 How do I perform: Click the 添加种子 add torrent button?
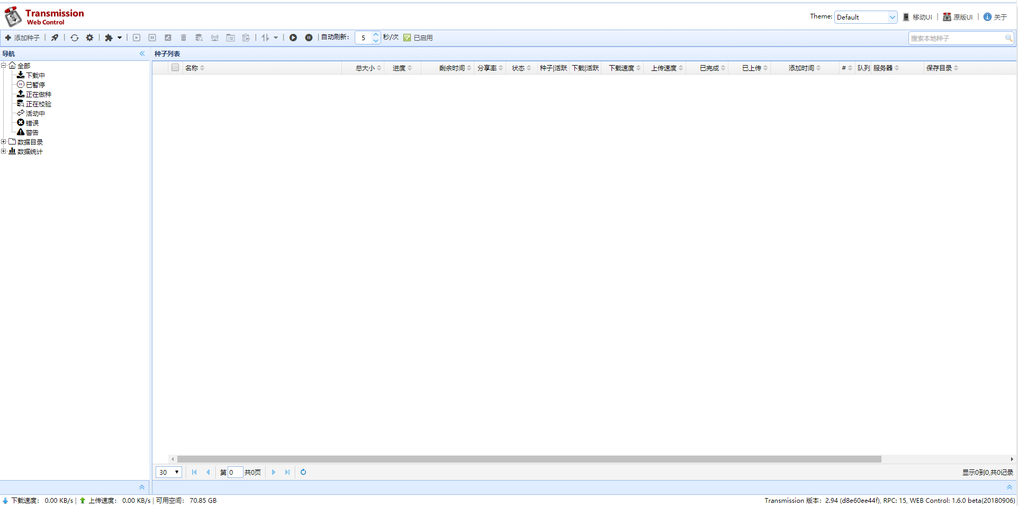click(x=22, y=38)
